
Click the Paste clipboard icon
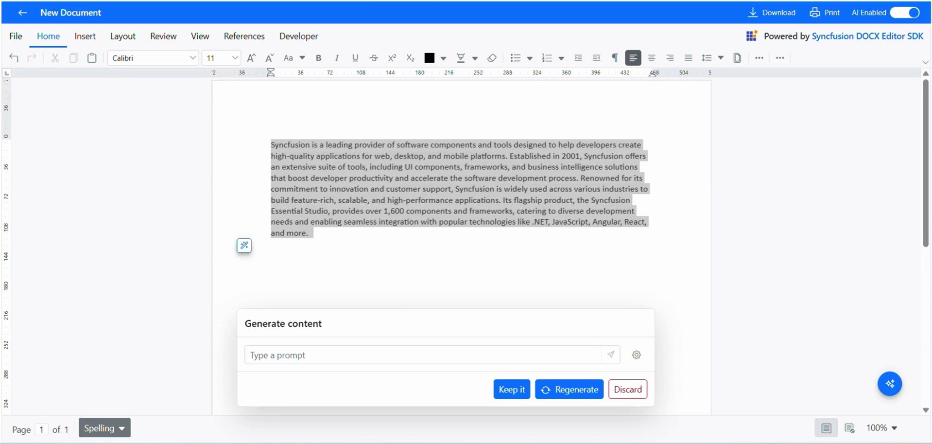92,58
